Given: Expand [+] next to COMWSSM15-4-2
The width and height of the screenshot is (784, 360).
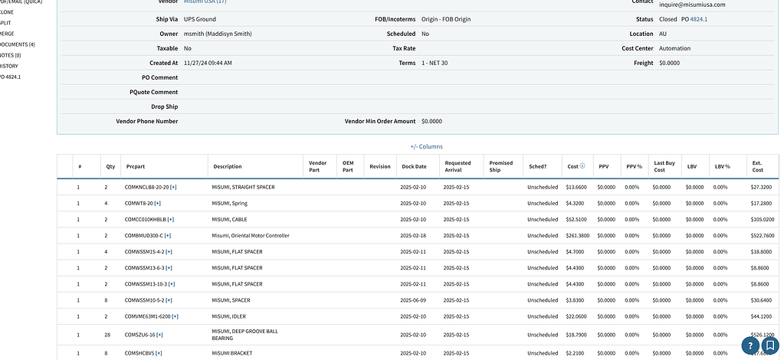Looking at the screenshot, I should pyautogui.click(x=169, y=252).
